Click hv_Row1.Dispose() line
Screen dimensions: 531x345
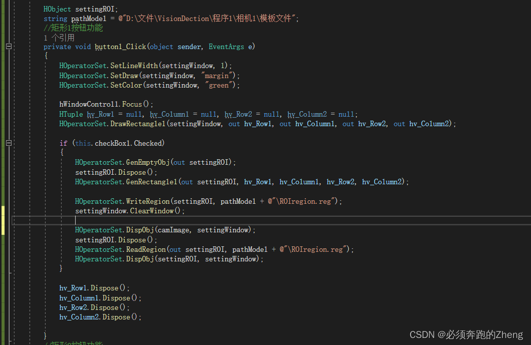(94, 288)
